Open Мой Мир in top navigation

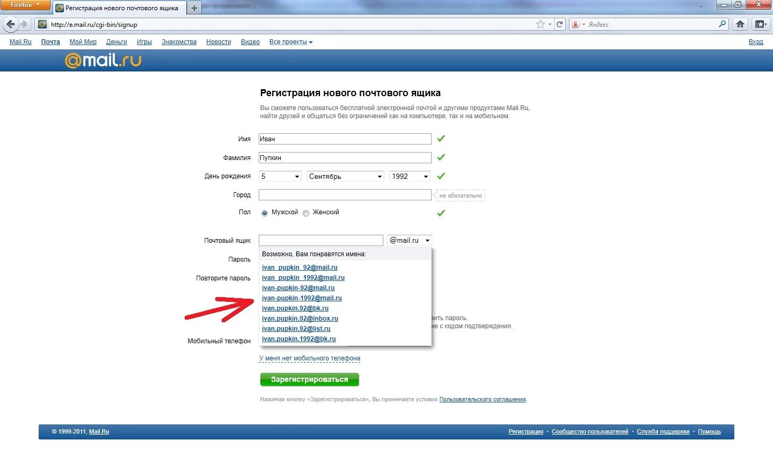pyautogui.click(x=83, y=42)
